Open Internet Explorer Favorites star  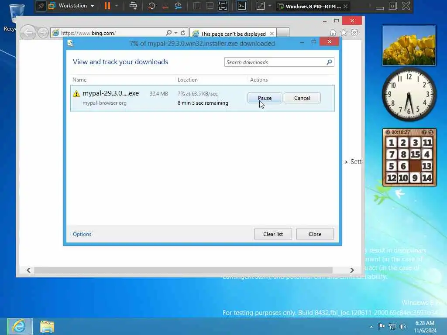pyautogui.click(x=344, y=33)
